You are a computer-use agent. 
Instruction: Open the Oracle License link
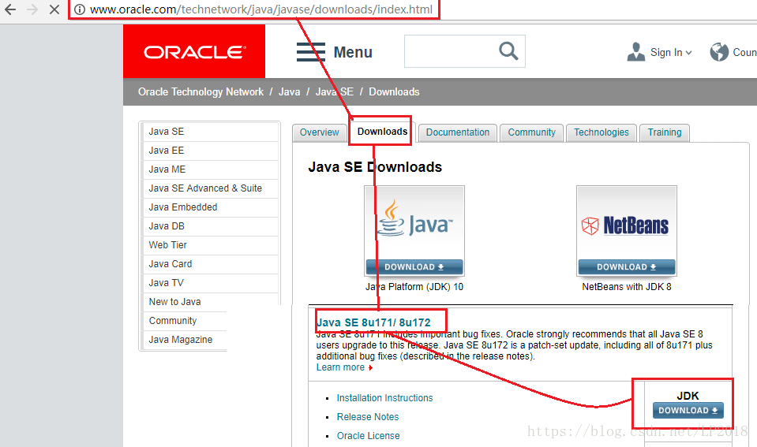[369, 435]
